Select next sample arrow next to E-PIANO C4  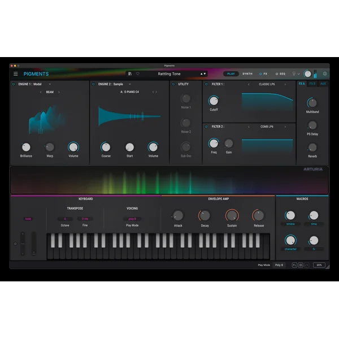coord(156,92)
